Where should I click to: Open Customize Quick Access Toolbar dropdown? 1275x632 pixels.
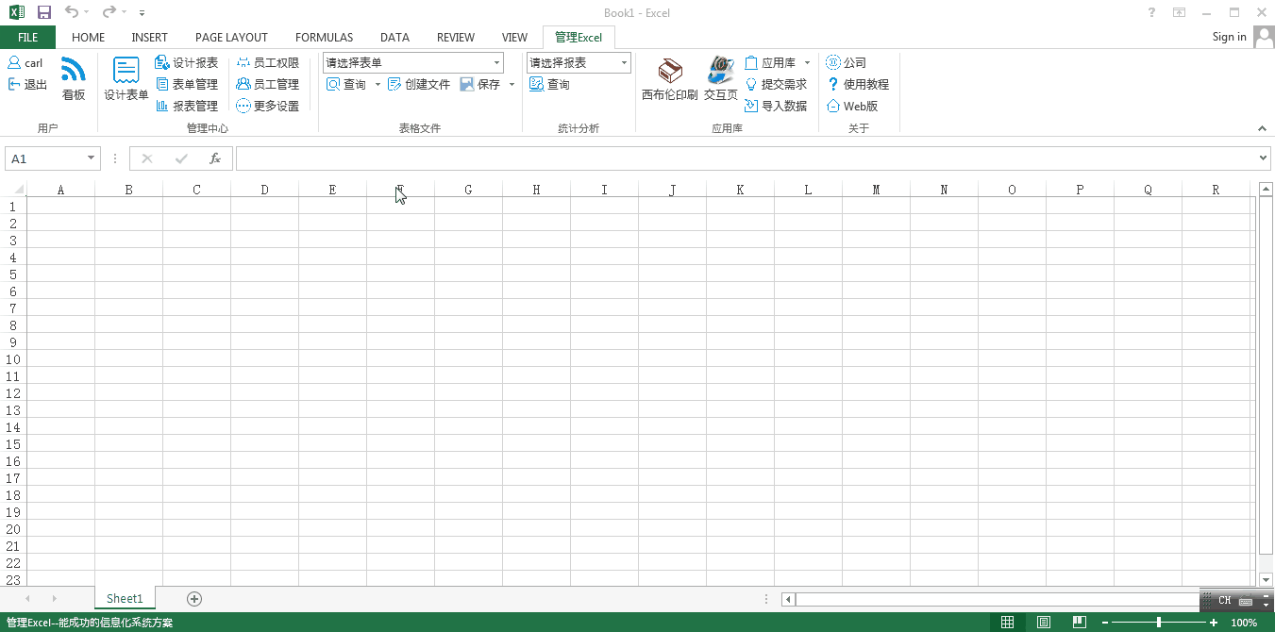(142, 13)
